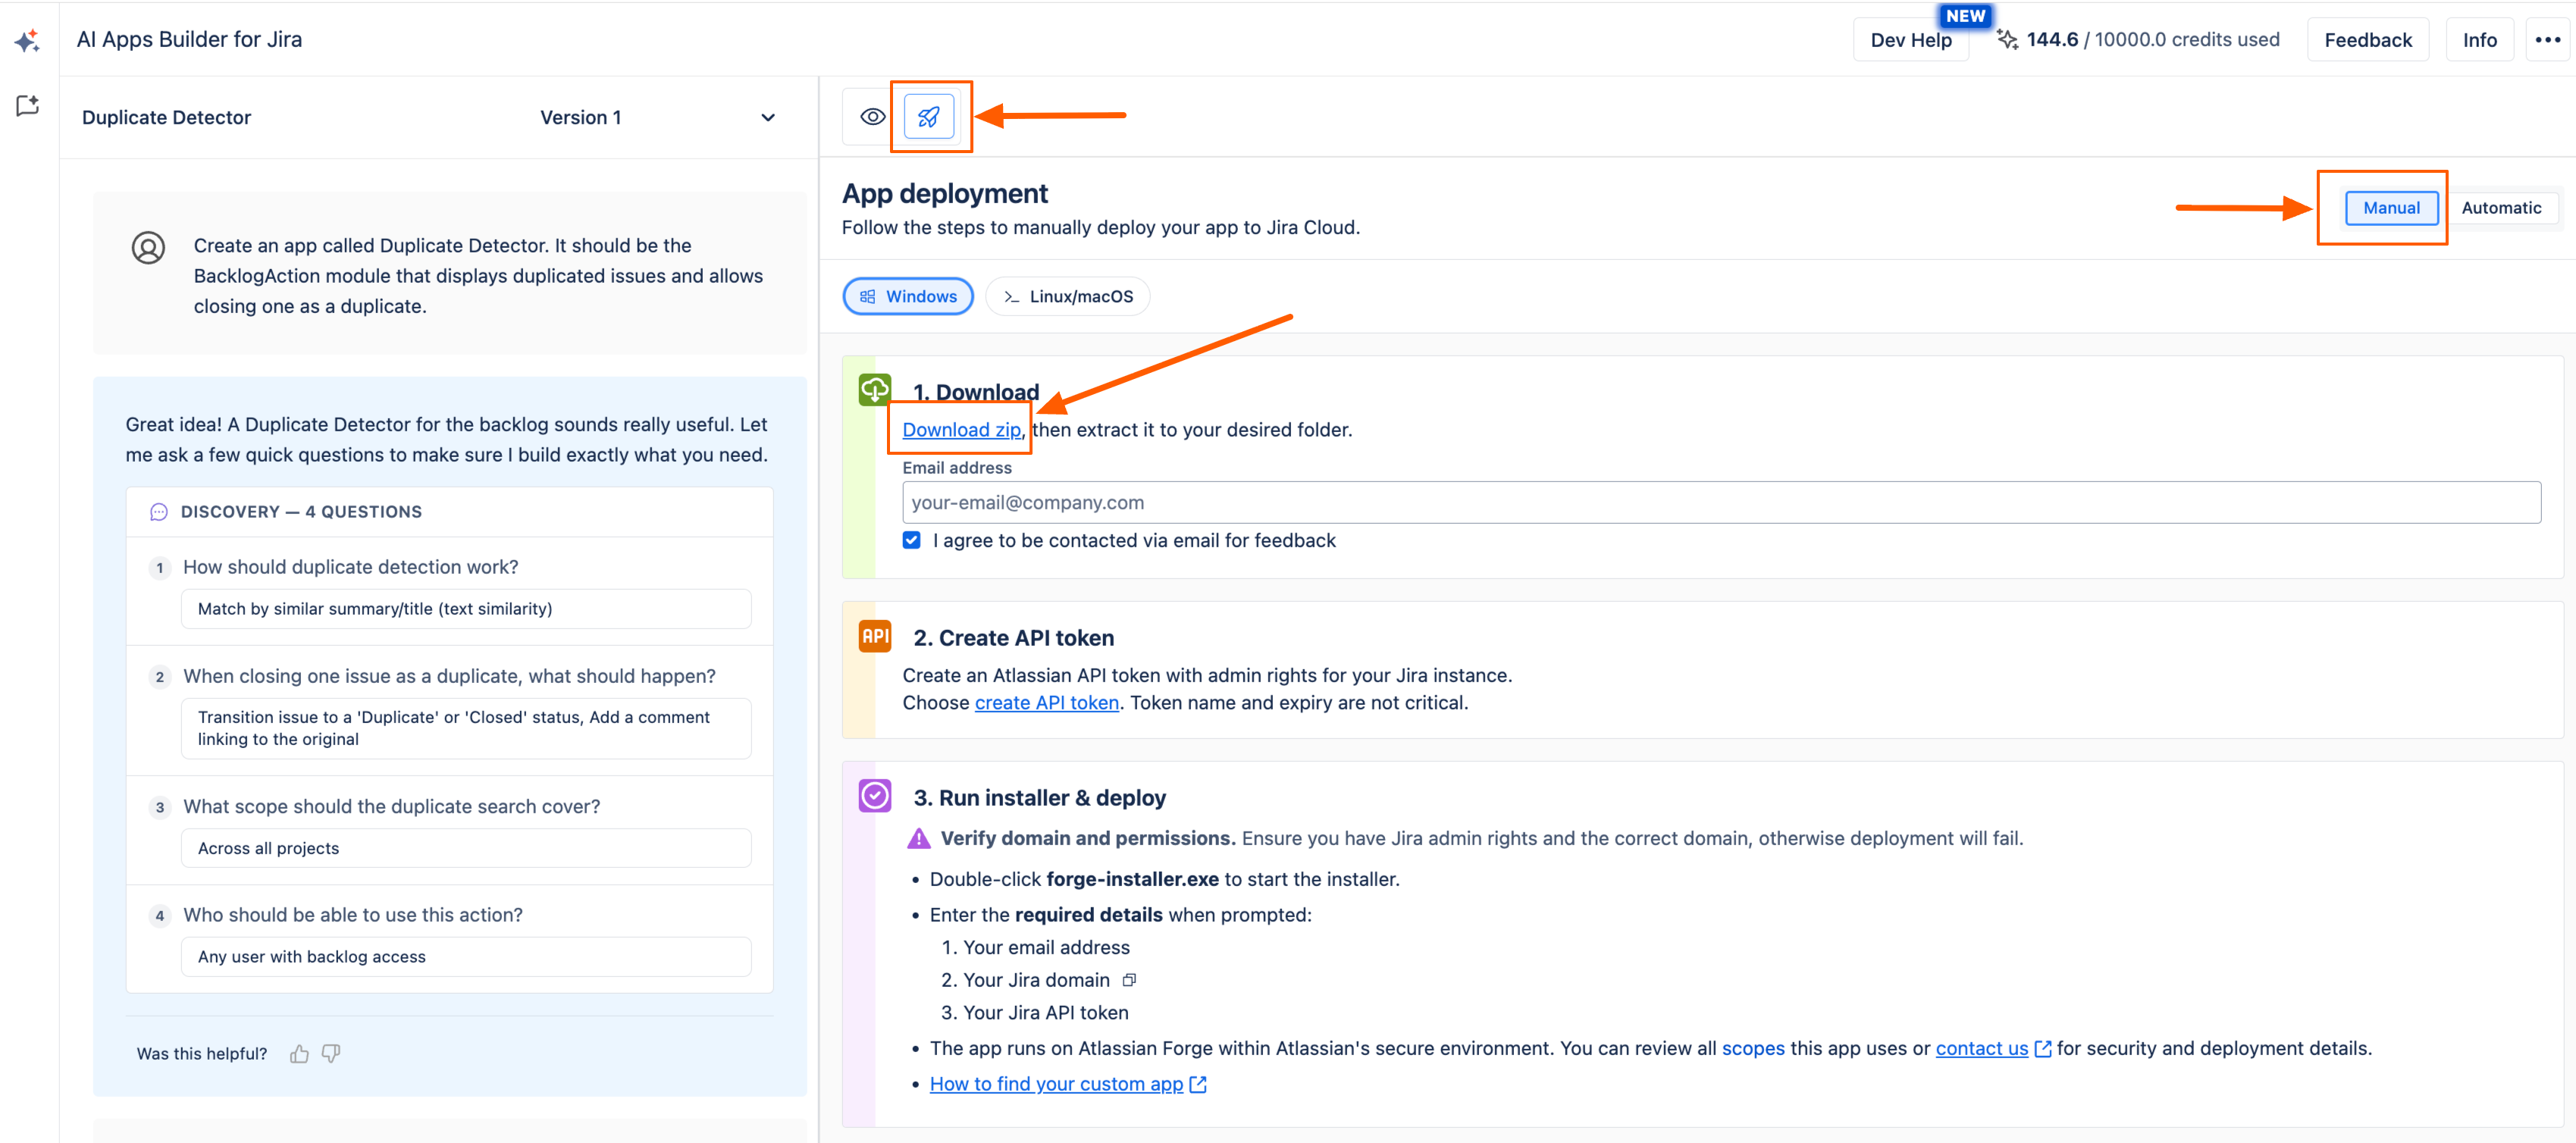The height and width of the screenshot is (1143, 2576).
Task: Select the Windows platform tab
Action: click(908, 296)
